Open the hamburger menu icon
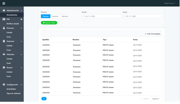 [x=4, y=3]
